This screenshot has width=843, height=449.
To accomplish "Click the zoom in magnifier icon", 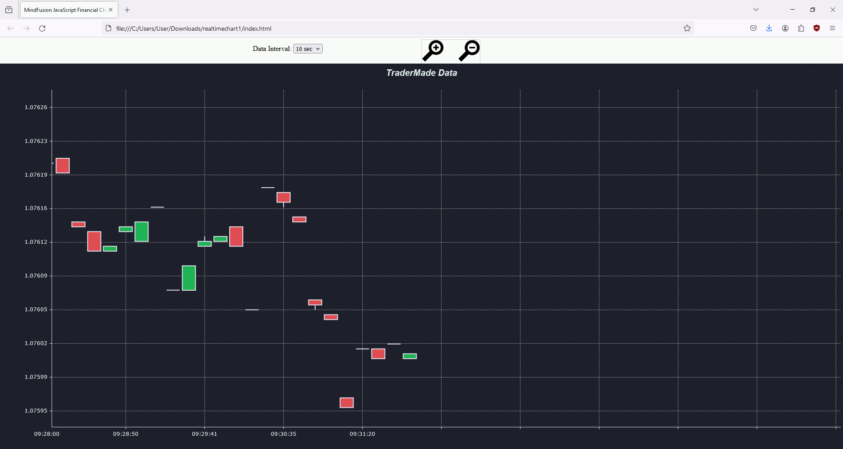I will (433, 51).
